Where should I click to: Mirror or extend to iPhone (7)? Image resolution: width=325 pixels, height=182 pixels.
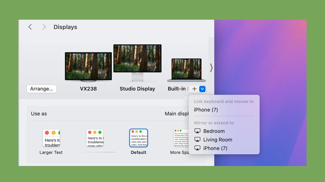click(x=215, y=148)
